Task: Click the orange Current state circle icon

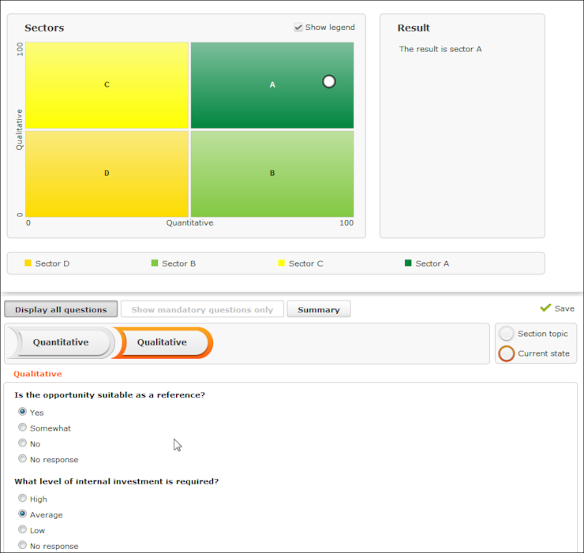Action: [507, 353]
